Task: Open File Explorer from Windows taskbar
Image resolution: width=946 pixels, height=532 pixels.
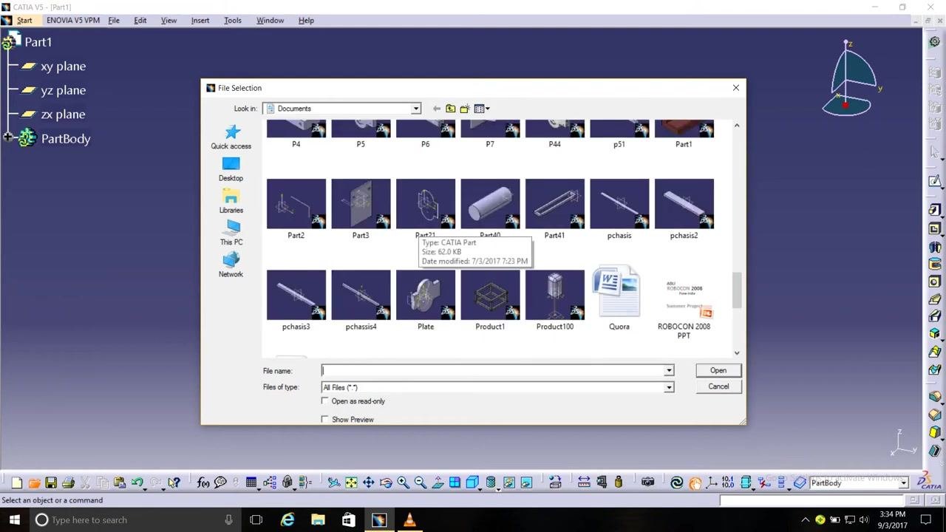Action: pyautogui.click(x=318, y=519)
